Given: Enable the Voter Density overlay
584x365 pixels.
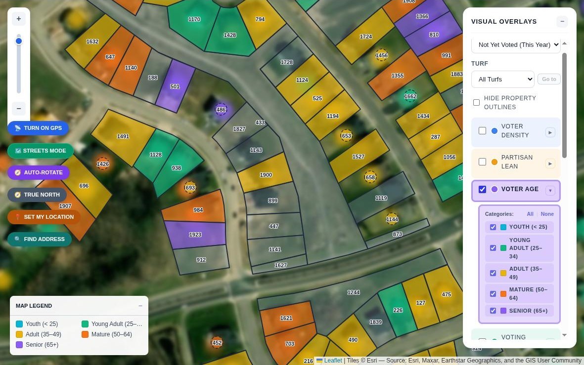Looking at the screenshot, I should coord(482,130).
